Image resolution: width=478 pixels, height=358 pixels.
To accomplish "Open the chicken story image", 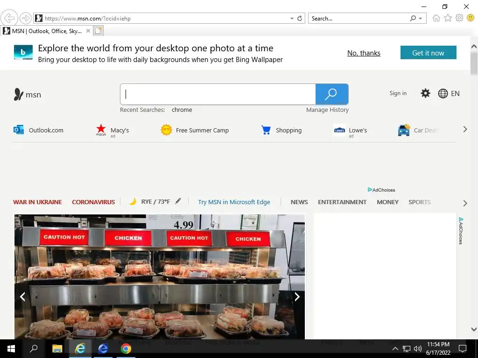I will click(160, 276).
